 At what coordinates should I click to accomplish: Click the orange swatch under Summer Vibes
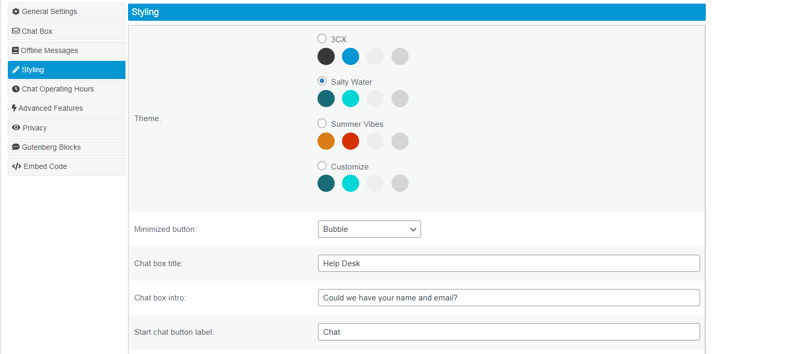(x=326, y=141)
